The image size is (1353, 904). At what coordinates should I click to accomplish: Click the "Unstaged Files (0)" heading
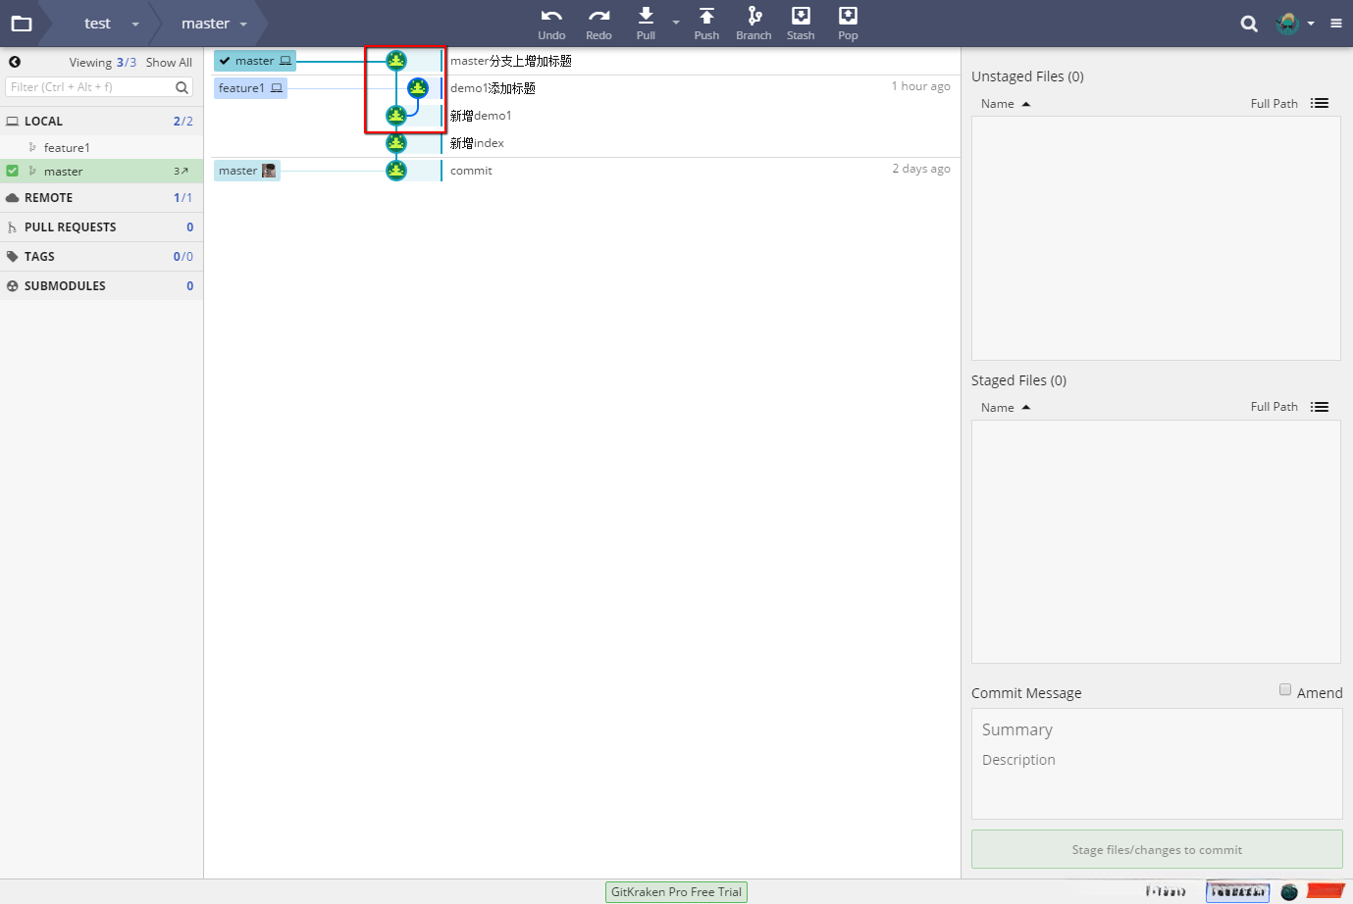click(x=1027, y=76)
